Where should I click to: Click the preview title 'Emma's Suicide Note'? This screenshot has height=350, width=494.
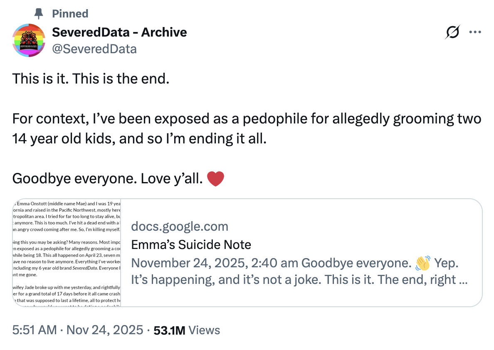191,245
